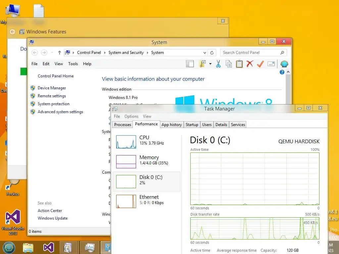The height and width of the screenshot is (254, 339).
Task: Open the Tools menu in System window
Action: pyautogui.click(x=73, y=64)
